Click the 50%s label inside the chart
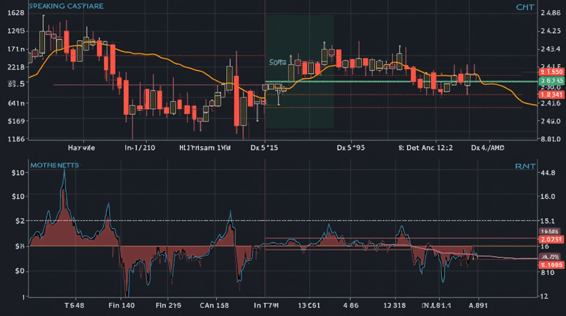 [x=278, y=63]
